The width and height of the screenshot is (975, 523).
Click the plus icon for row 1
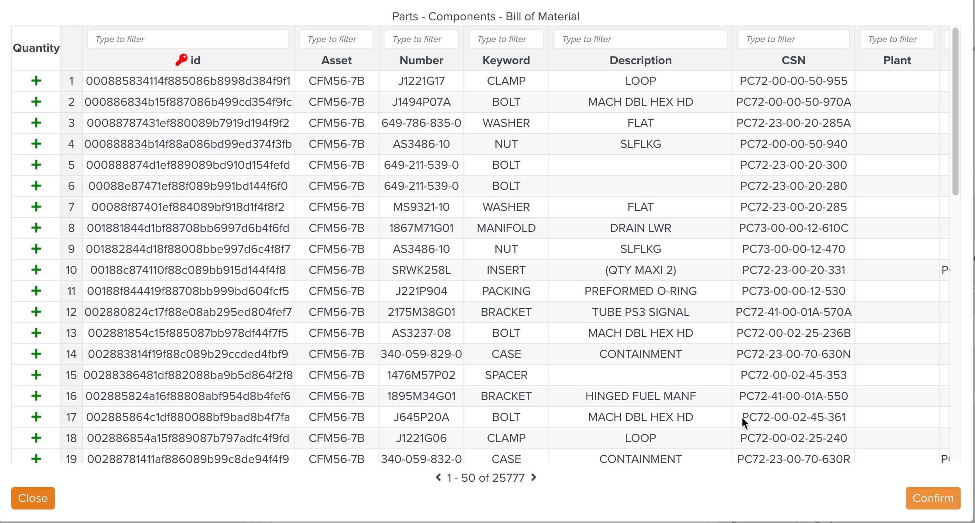point(36,81)
